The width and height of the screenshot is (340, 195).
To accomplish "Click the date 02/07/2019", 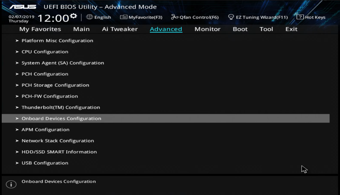I will (22, 17).
